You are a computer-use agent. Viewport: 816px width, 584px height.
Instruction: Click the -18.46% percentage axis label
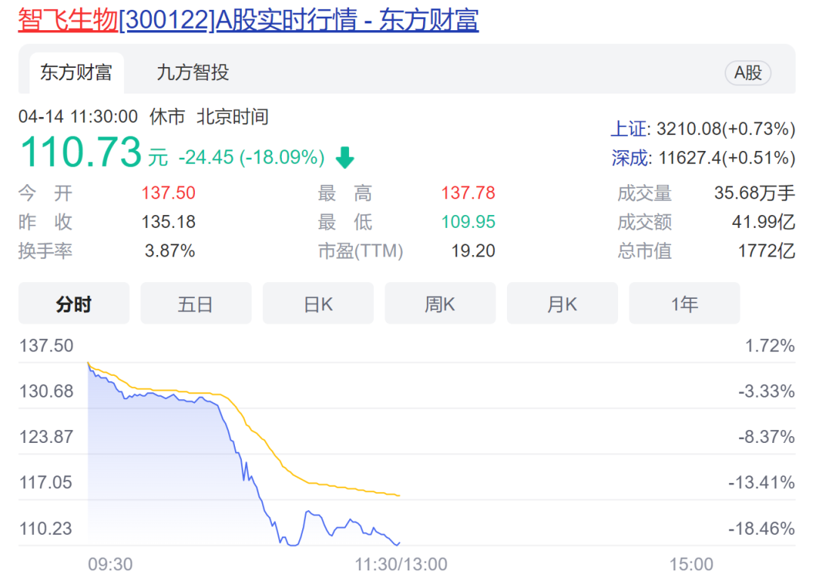[762, 529]
